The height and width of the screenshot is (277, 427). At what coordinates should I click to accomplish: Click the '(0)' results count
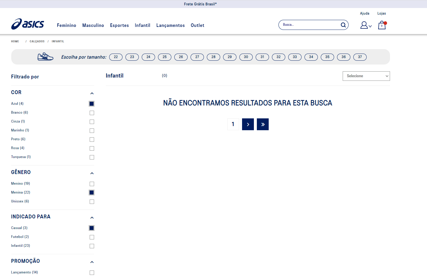point(165,76)
